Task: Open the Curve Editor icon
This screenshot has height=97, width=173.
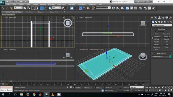Action: [x=131, y=8]
